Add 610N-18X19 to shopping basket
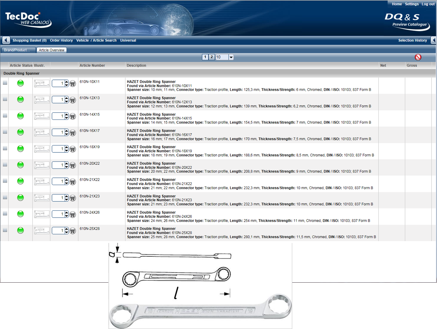The width and height of the screenshot is (437, 329). (x=73, y=149)
